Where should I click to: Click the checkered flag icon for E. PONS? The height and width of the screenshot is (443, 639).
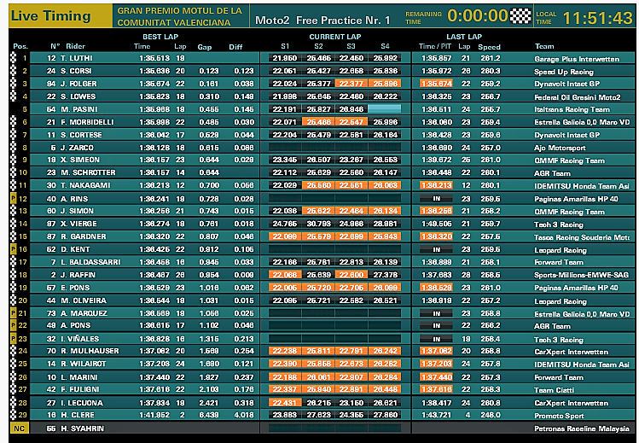tap(13, 288)
